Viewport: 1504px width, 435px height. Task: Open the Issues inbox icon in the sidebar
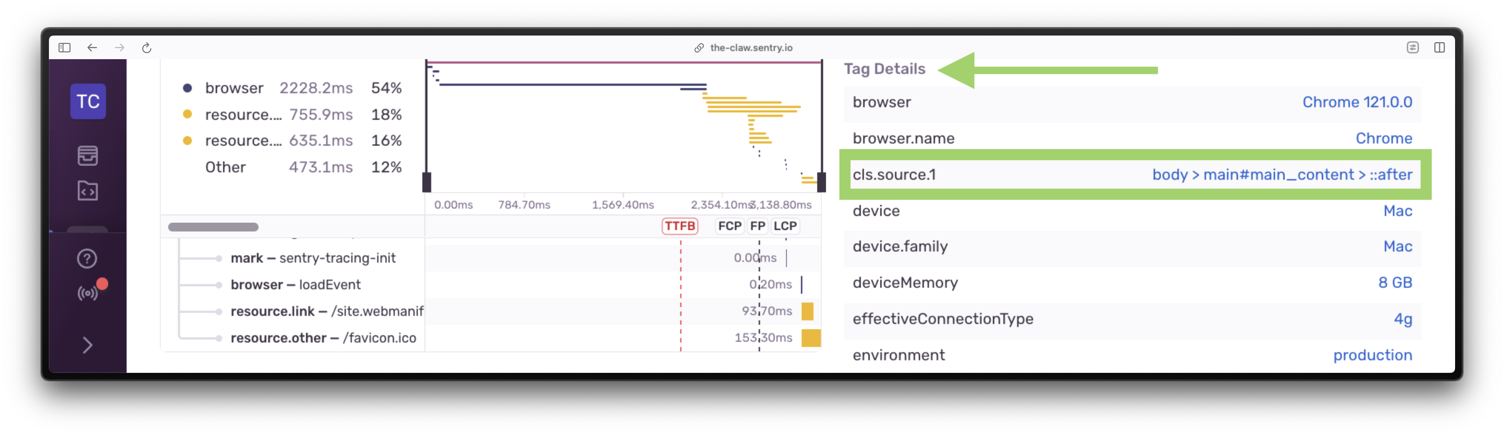(87, 156)
